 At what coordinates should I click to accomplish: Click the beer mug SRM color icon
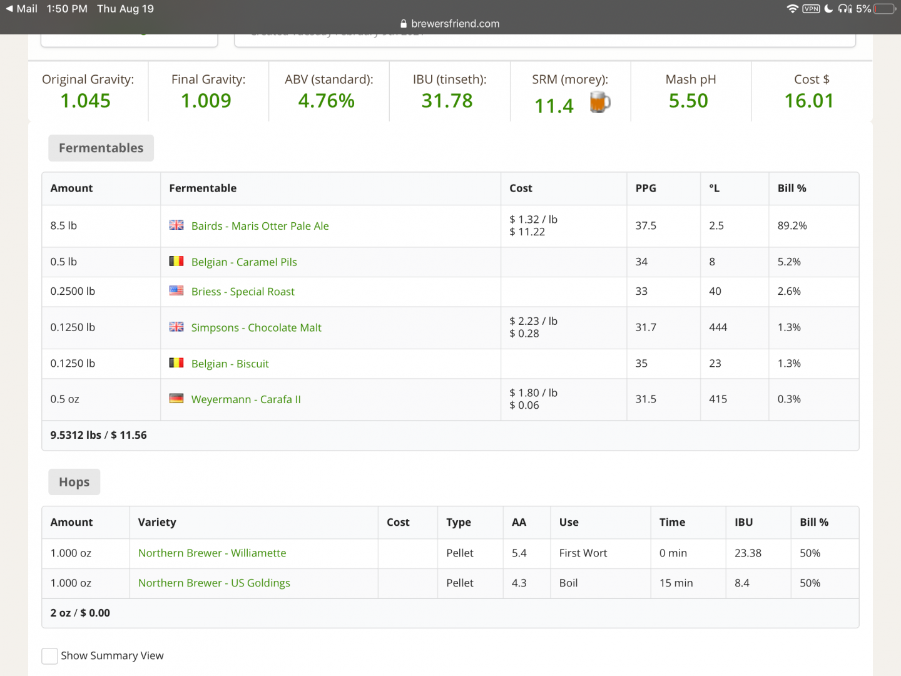coord(599,102)
